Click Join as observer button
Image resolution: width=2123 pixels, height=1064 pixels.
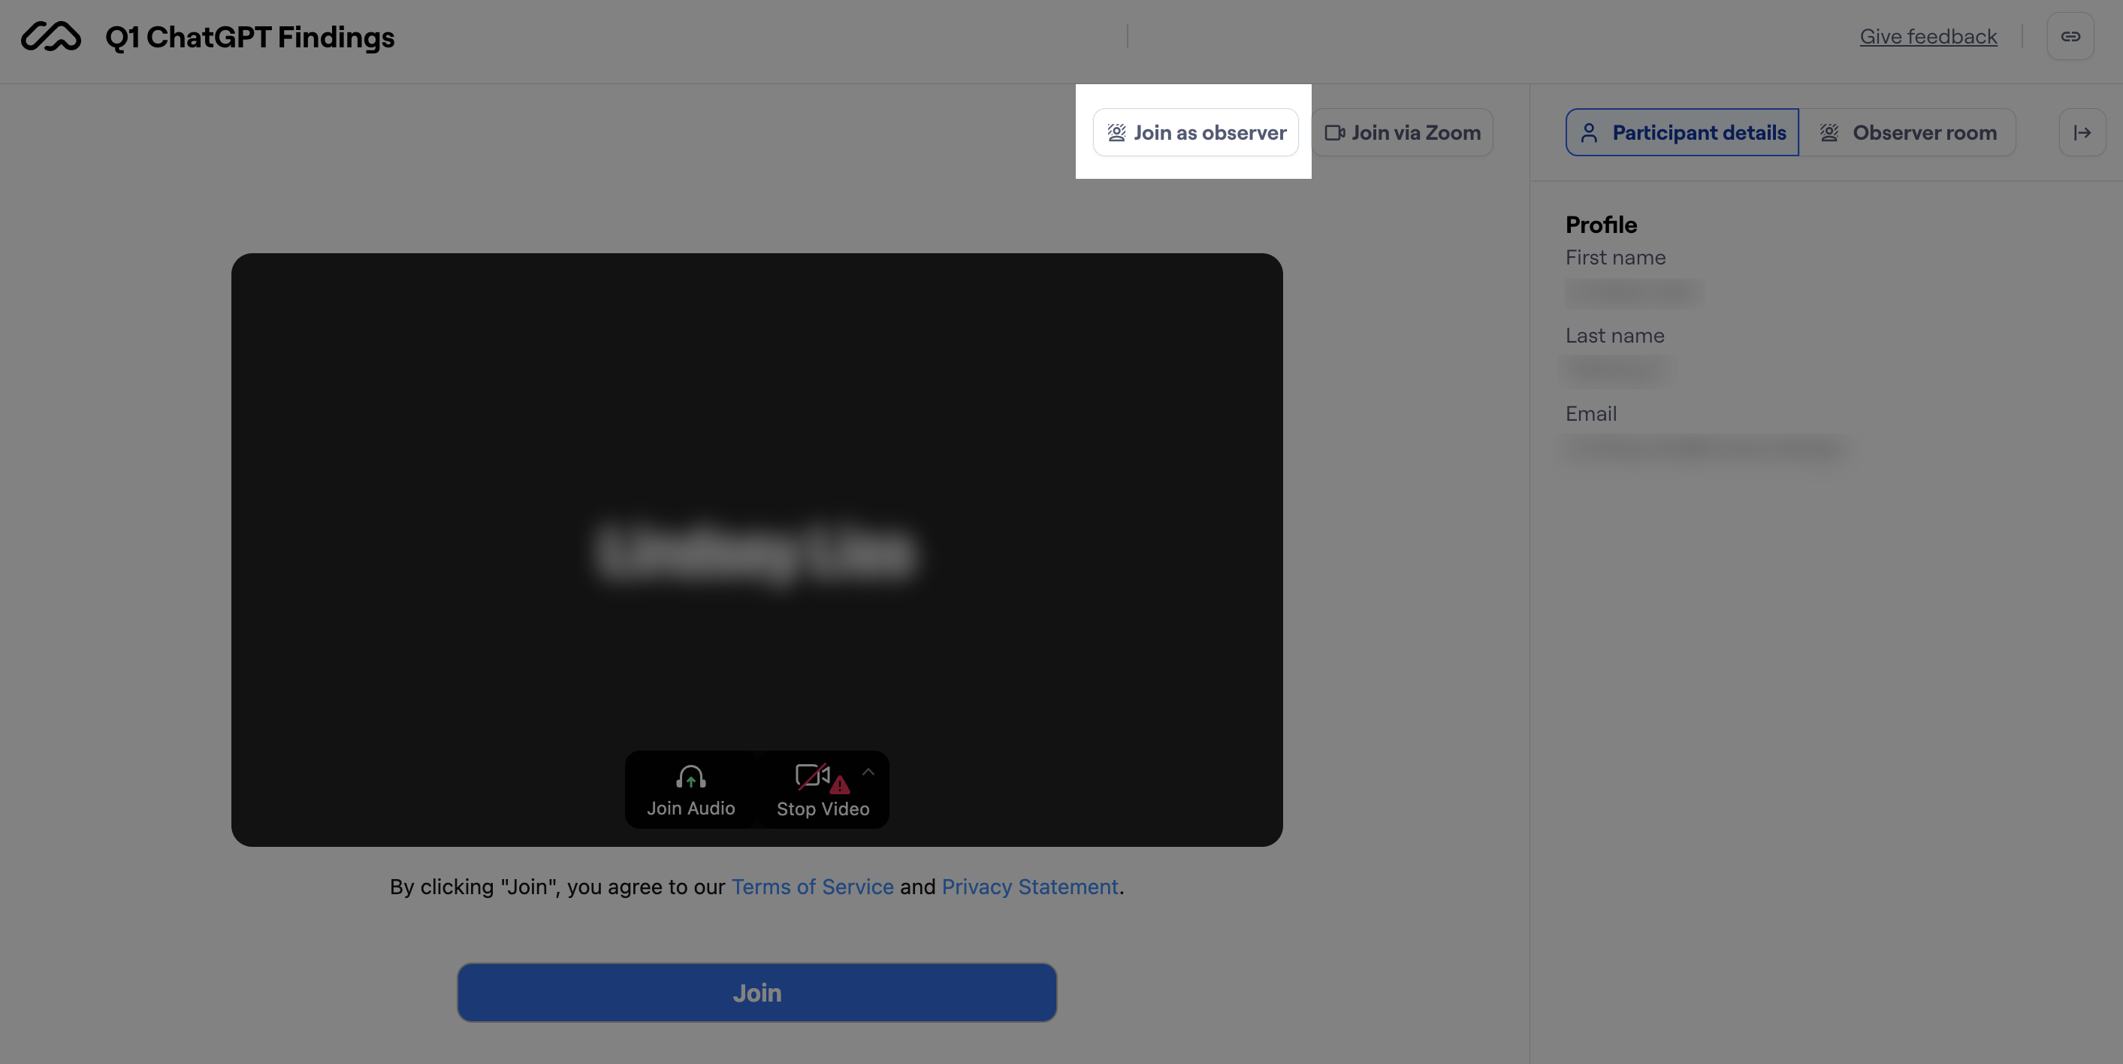pos(1195,133)
